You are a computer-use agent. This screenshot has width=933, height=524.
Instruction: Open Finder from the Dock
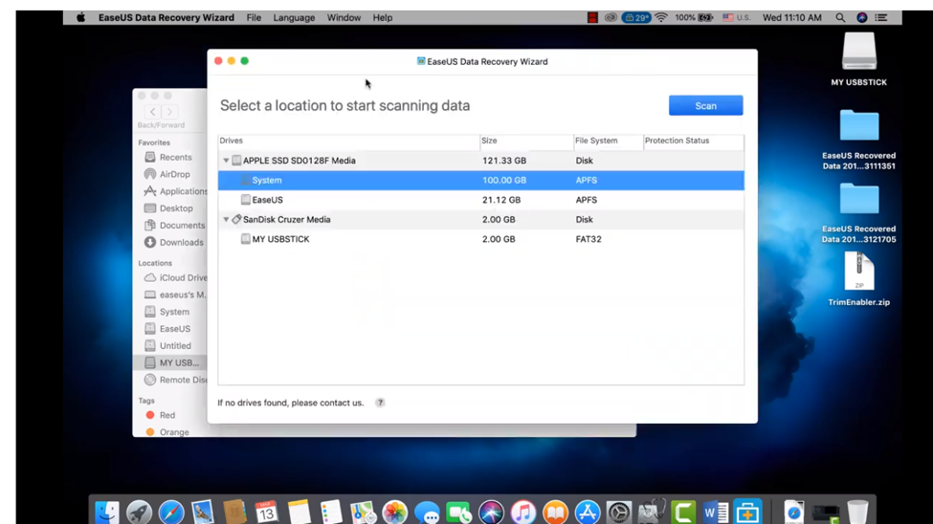[x=107, y=513]
